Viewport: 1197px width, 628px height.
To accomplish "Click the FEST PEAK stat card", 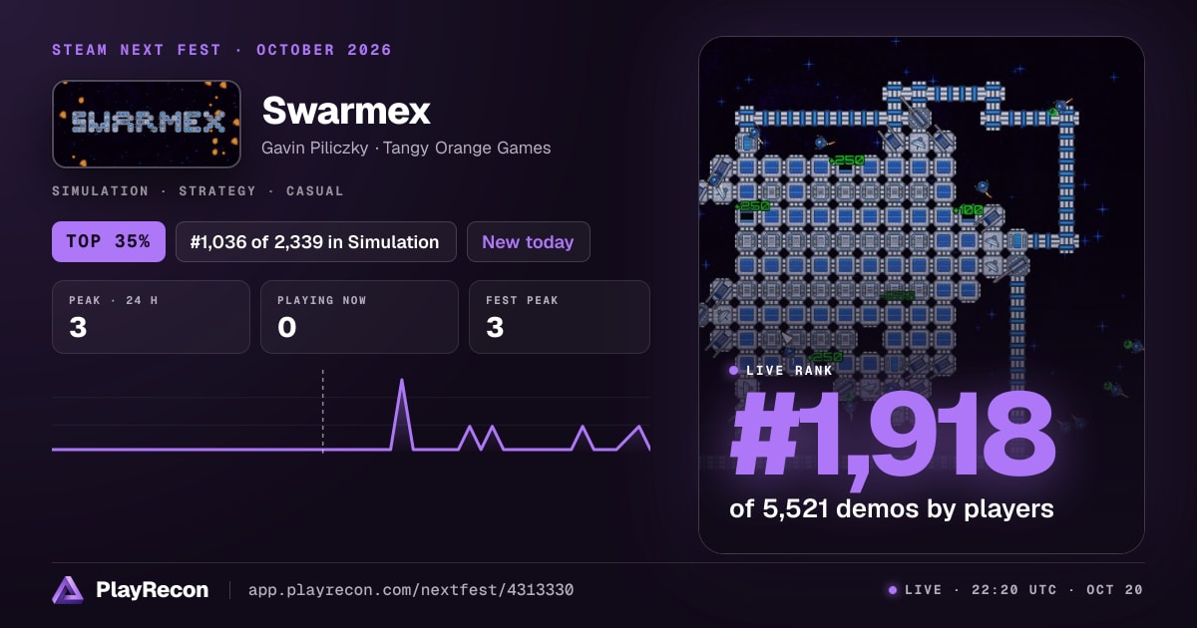I will pos(560,317).
